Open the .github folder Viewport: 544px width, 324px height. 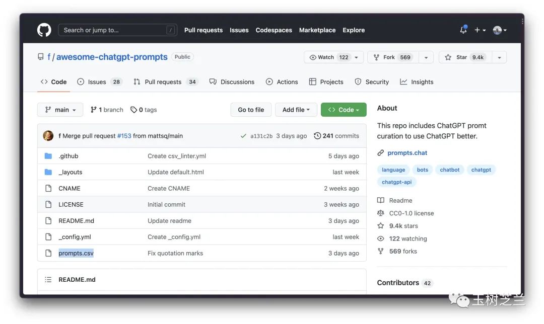[x=69, y=156]
